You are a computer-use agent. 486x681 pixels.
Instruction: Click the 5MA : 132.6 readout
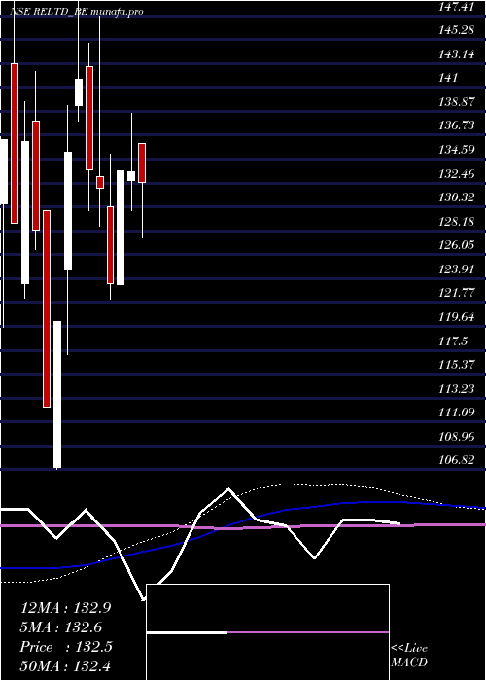(61, 627)
